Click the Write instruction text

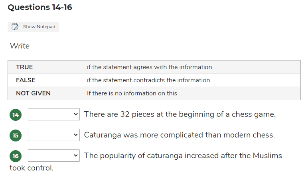[x=20, y=46]
